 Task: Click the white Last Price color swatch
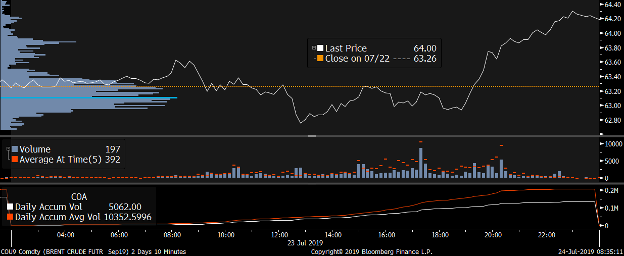pos(320,48)
